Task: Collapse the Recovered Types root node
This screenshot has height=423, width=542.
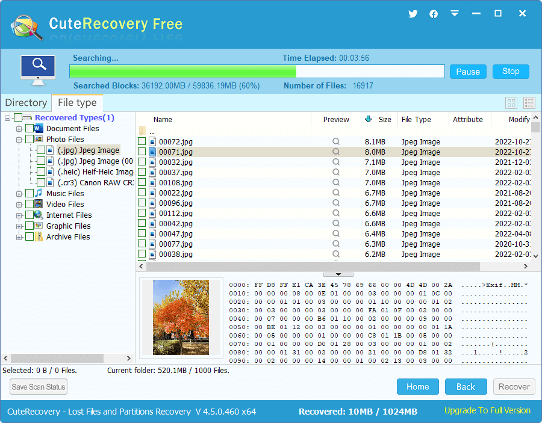Action: 7,118
